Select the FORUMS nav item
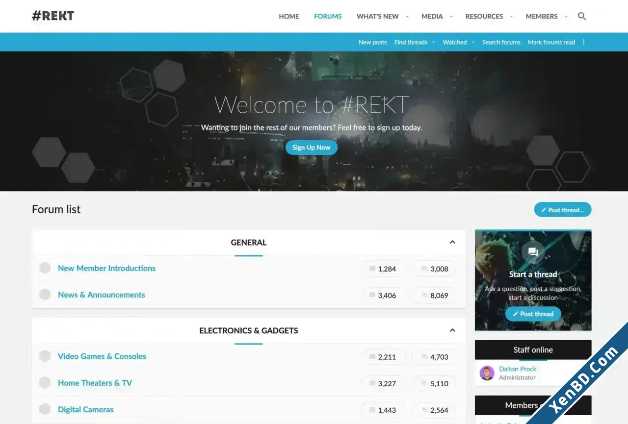628x424 pixels. pyautogui.click(x=328, y=16)
